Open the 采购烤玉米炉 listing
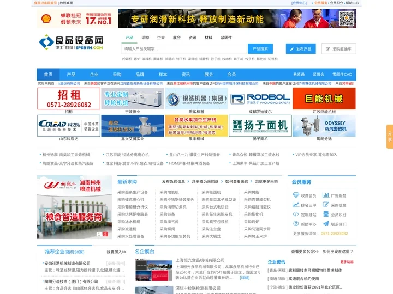 255,236
